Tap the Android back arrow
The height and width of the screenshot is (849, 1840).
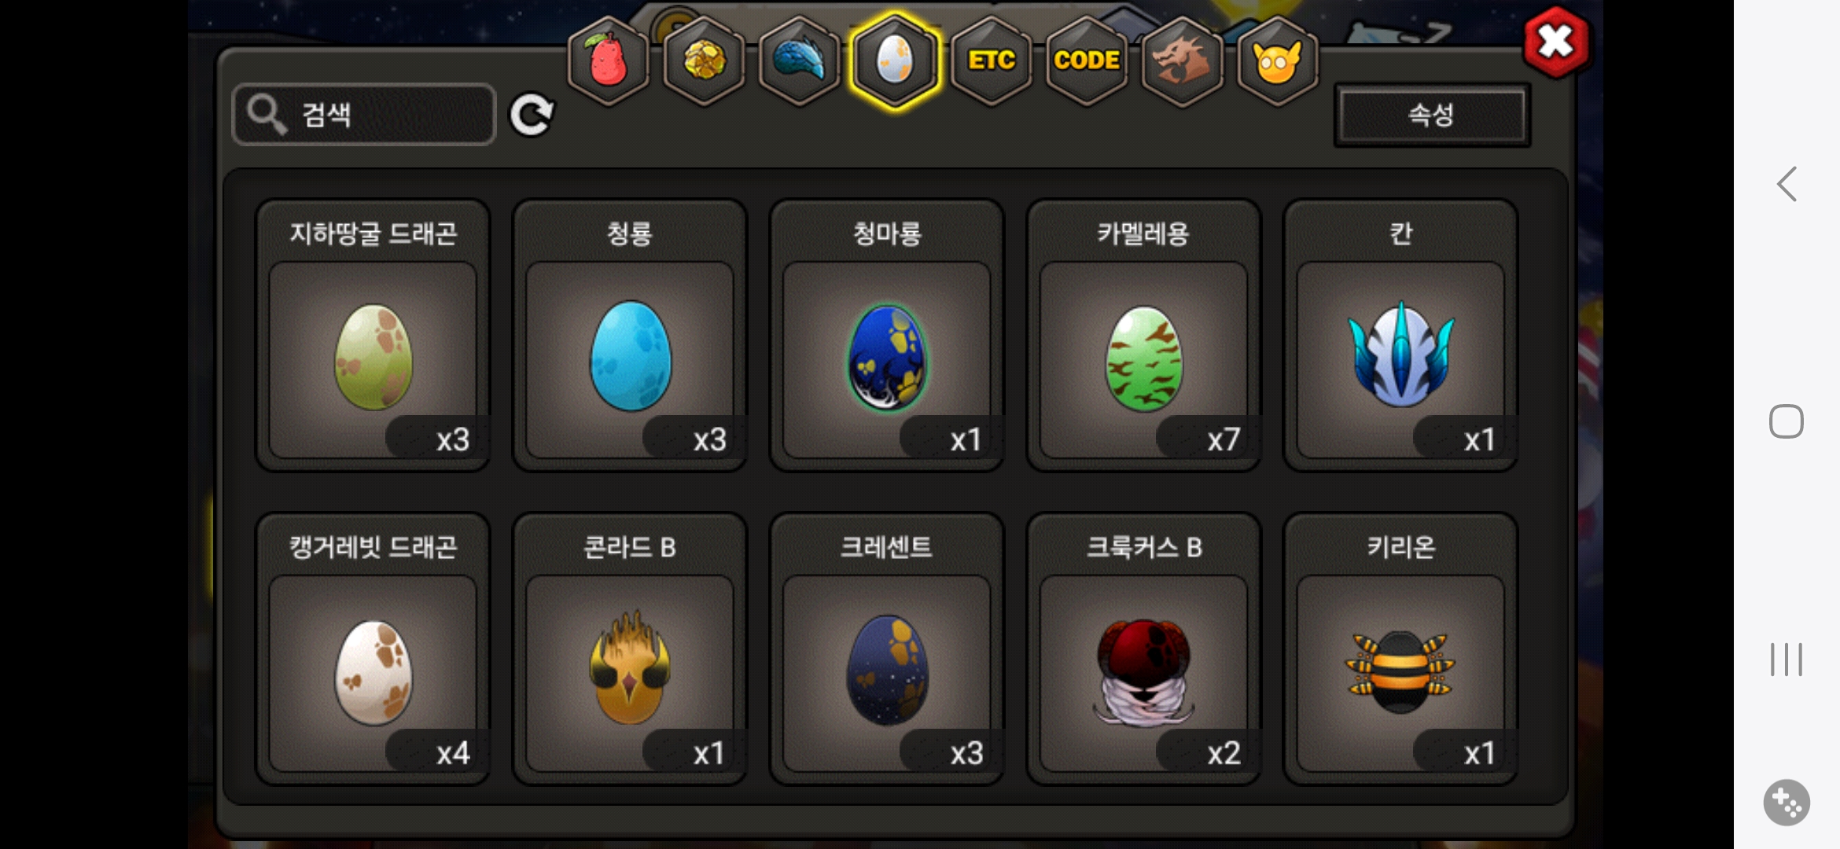tap(1787, 185)
